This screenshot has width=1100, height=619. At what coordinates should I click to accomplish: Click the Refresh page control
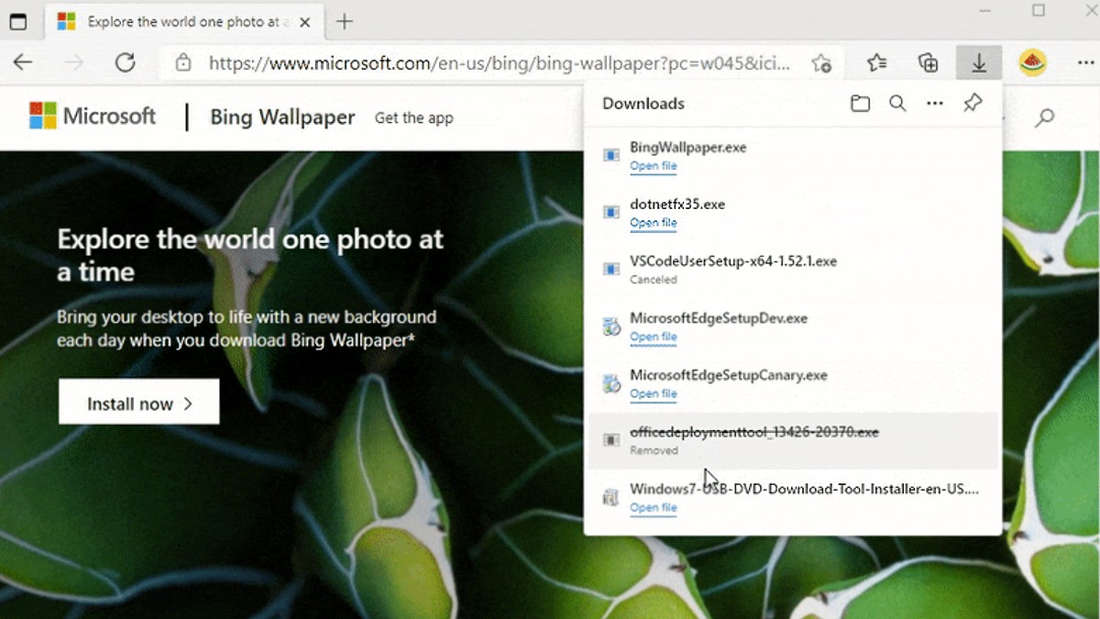coord(127,62)
